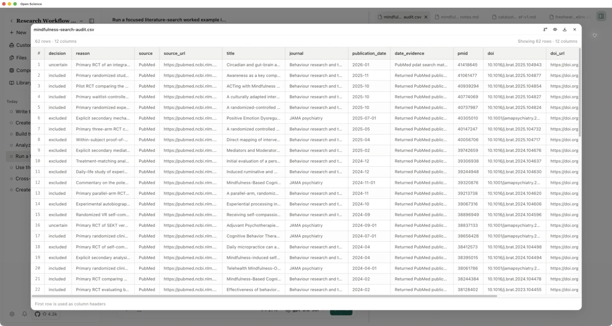Open settings gear in the sidebar footer
This screenshot has height=326, width=612.
(x=12, y=314)
